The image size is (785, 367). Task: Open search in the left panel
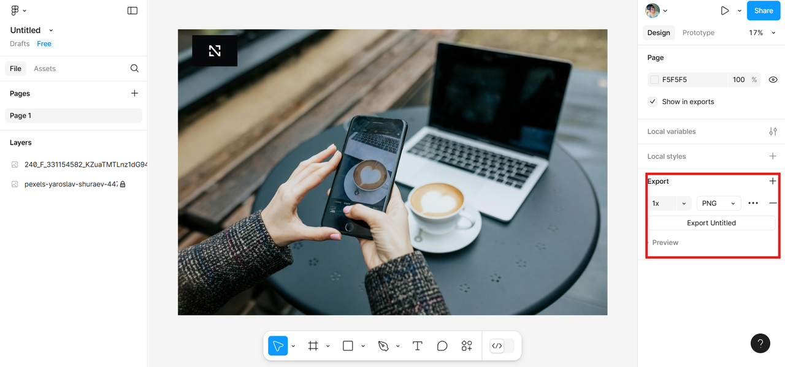click(134, 69)
